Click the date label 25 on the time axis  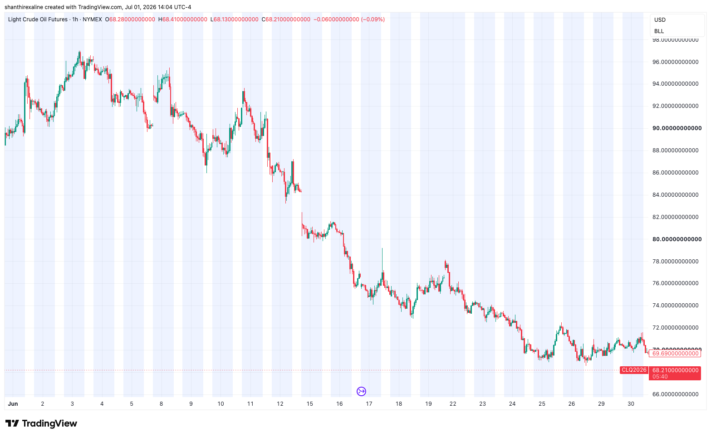(x=542, y=404)
